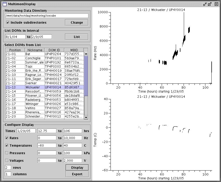Viewport: 221px width, 182px height.
Task: Click the Display button
Action: (x=77, y=167)
